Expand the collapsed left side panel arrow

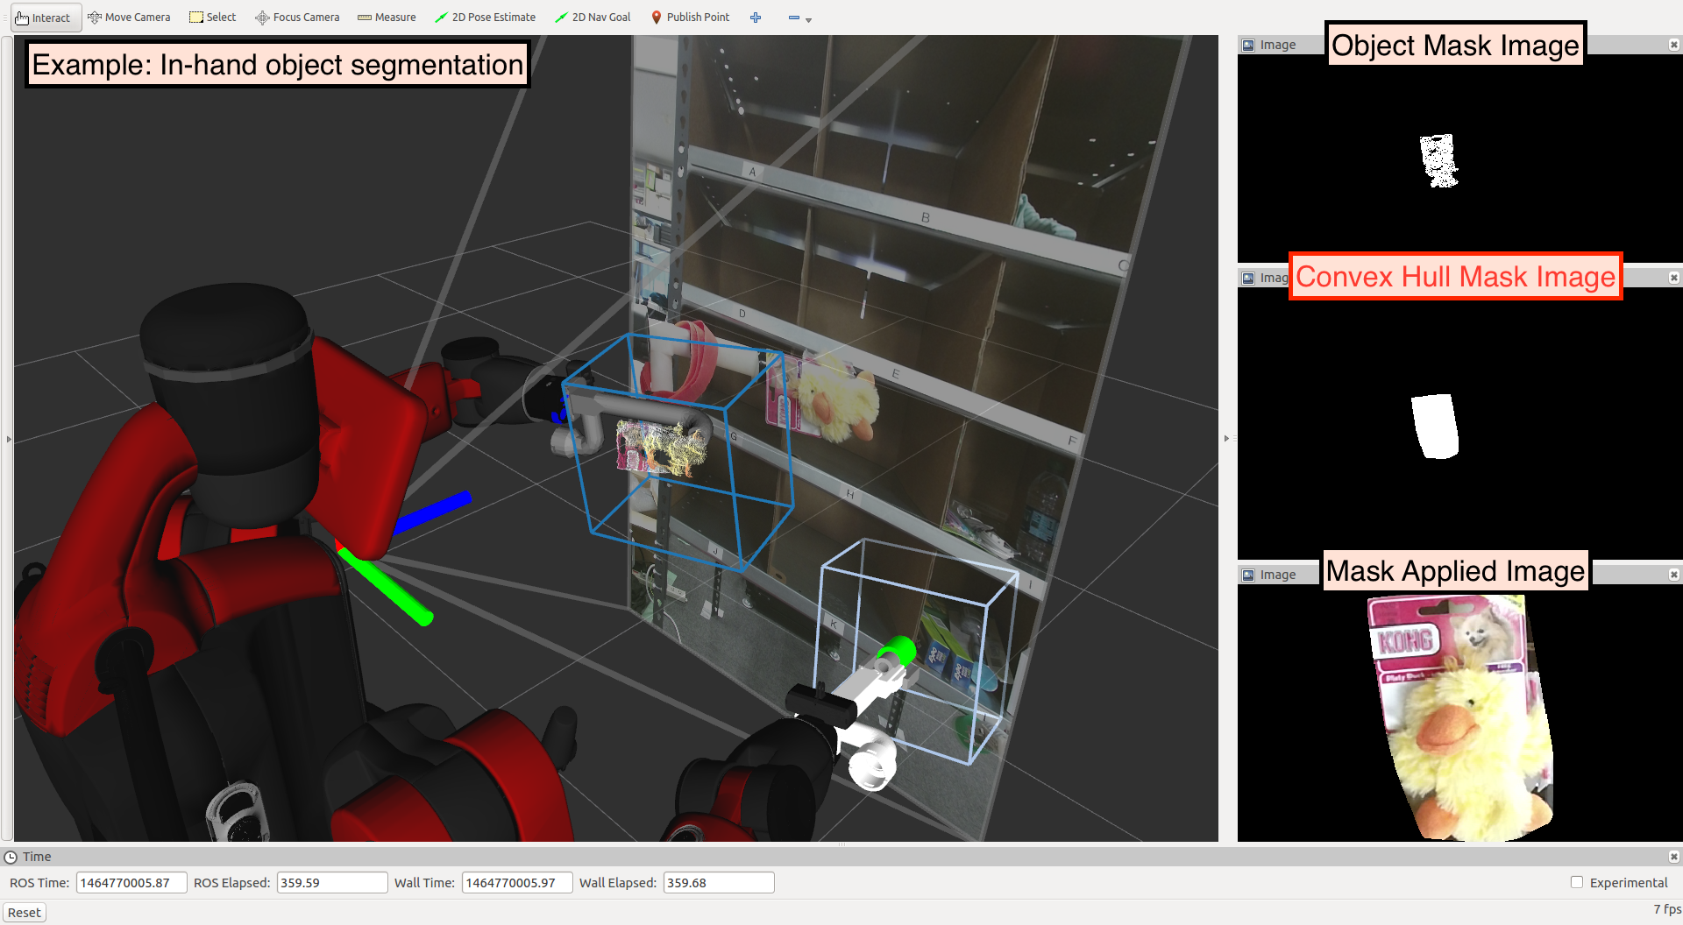coord(9,439)
